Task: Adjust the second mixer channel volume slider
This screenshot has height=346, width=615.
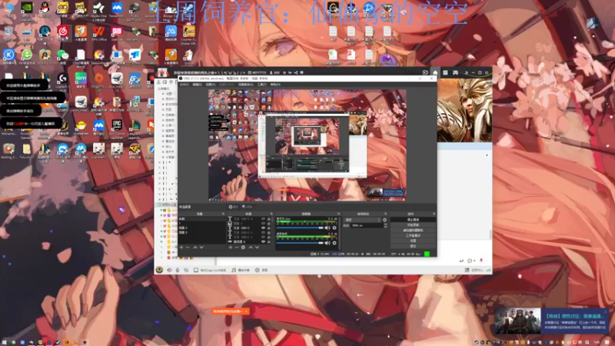Action: [x=300, y=243]
